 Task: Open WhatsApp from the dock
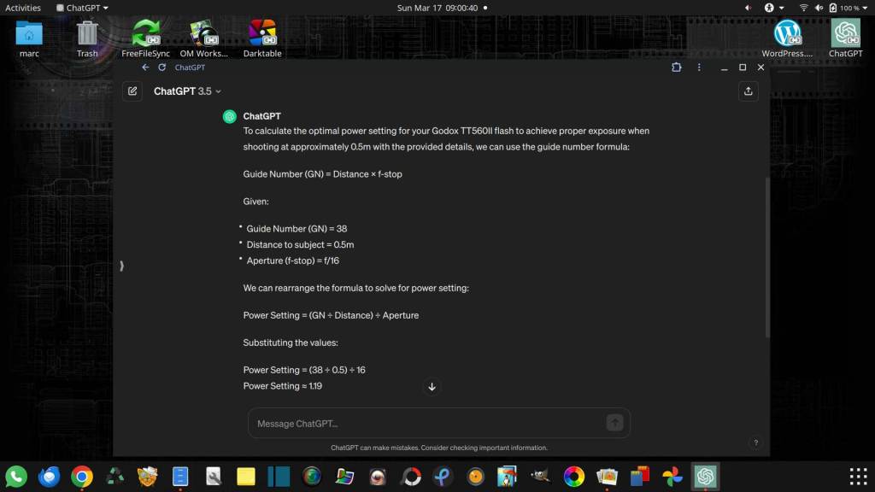click(16, 477)
